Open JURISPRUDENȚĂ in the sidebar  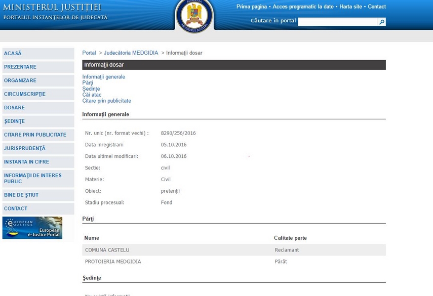coord(24,148)
